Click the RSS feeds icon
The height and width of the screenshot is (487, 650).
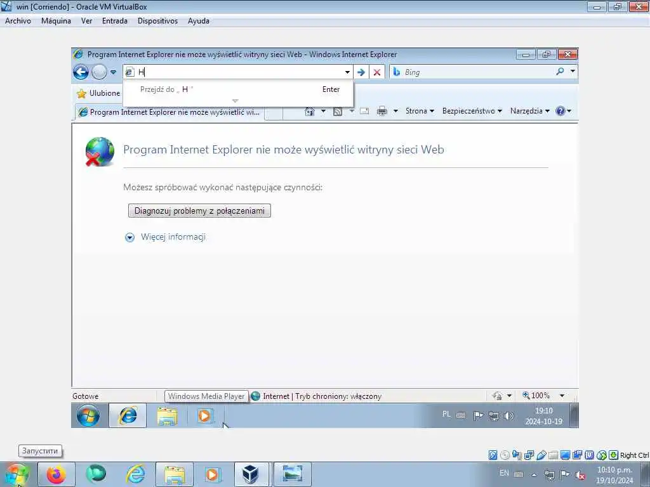pos(338,111)
